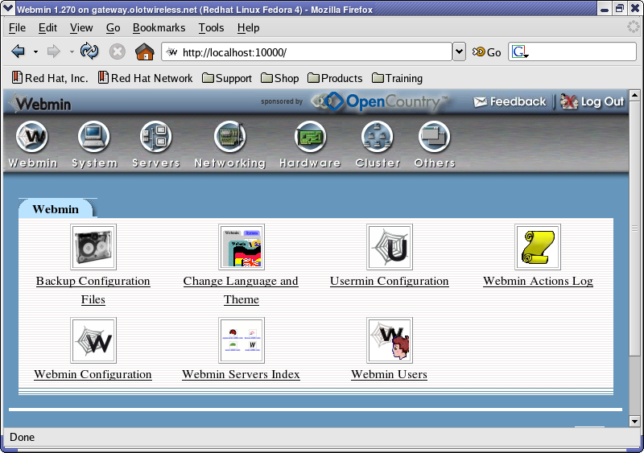This screenshot has width=644, height=453.
Task: Open the File menu
Action: tap(17, 28)
